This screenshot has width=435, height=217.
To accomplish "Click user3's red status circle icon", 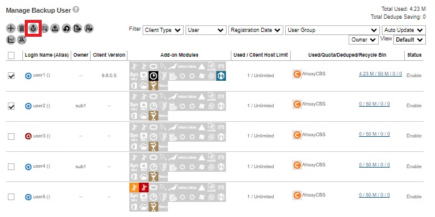I will (28, 136).
